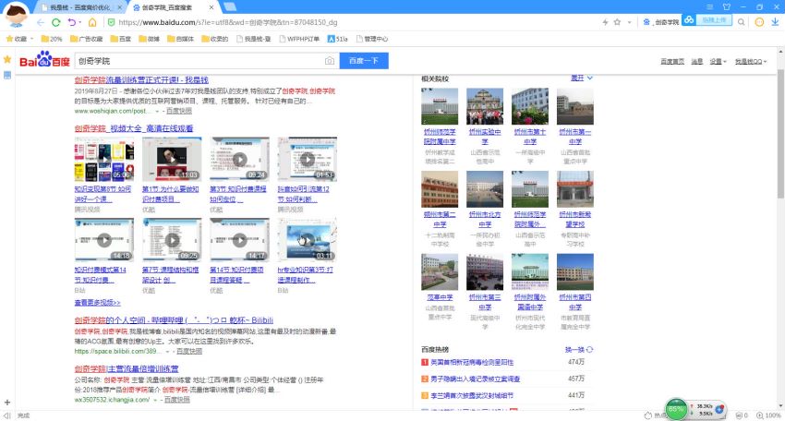This screenshot has width=785, height=421.
Task: Click the view more videos link
Action: (97, 303)
